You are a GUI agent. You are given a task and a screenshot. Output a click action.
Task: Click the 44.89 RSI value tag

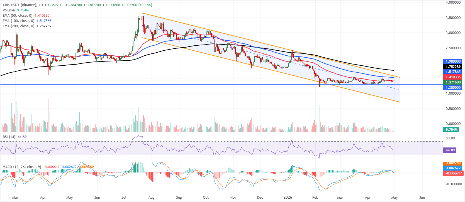450,150
